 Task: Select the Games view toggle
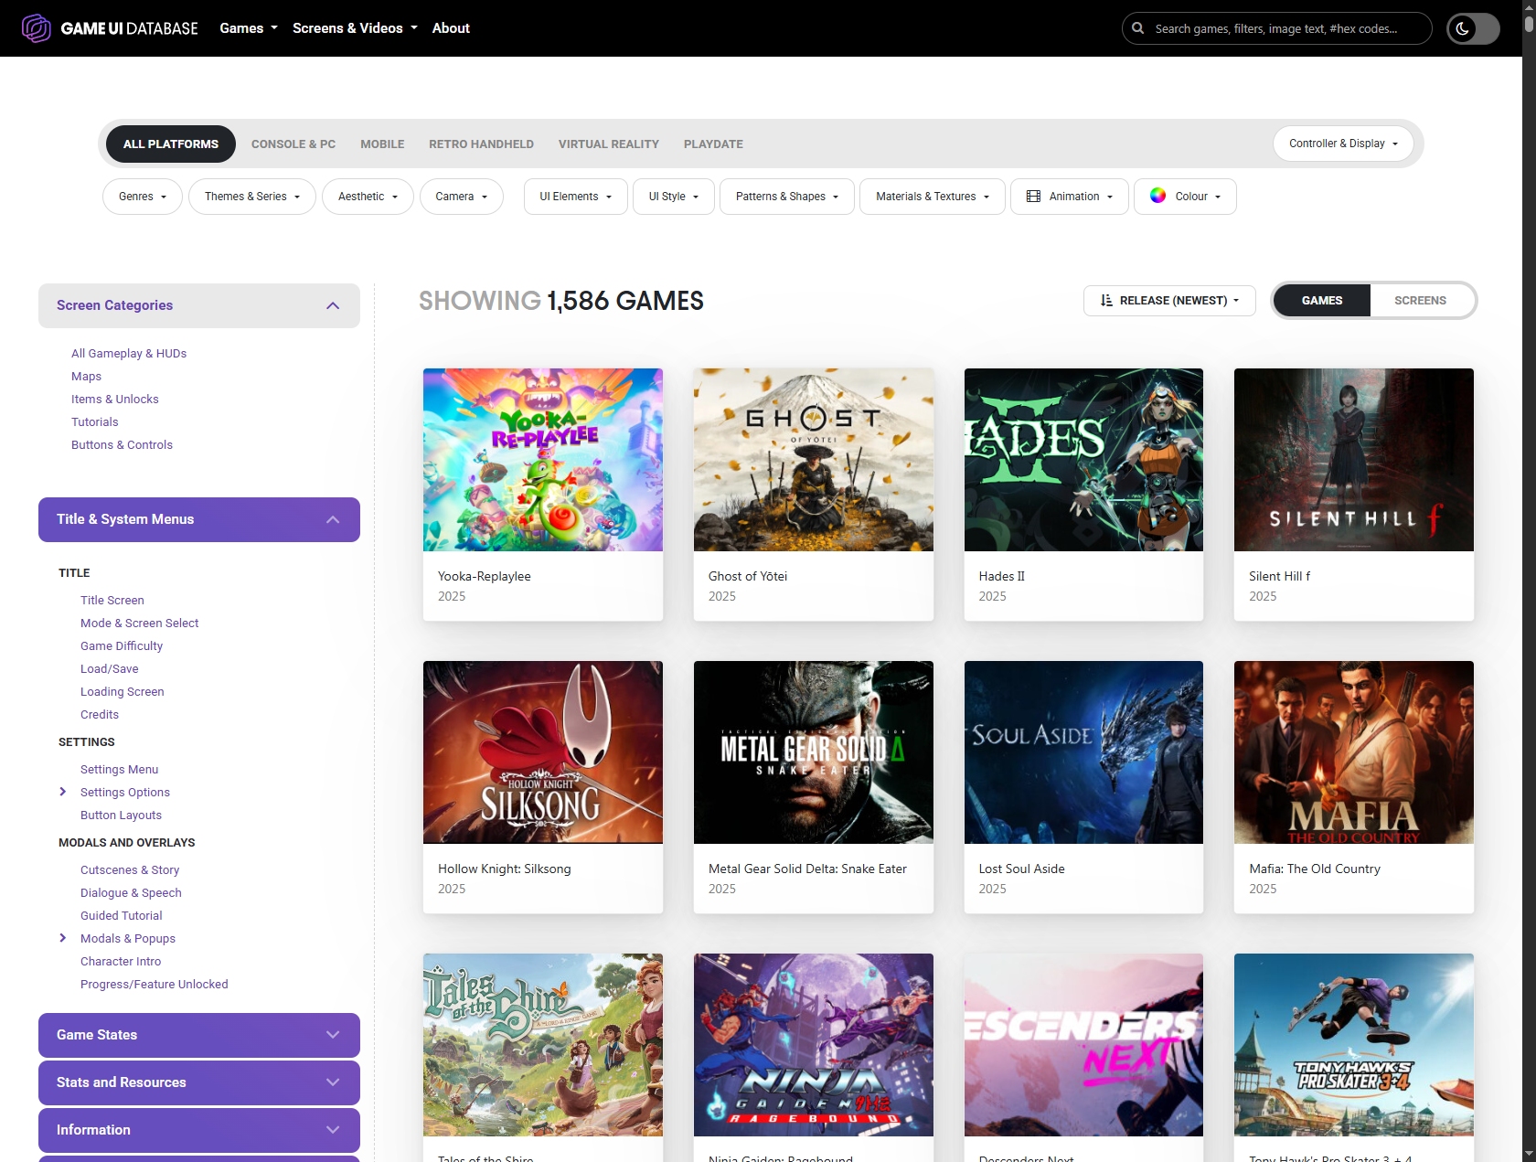(x=1321, y=301)
